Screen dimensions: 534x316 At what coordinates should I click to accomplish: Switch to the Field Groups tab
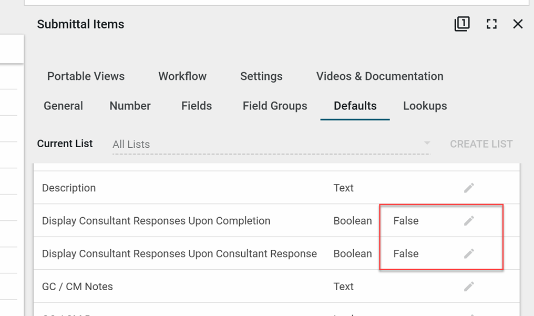(275, 106)
